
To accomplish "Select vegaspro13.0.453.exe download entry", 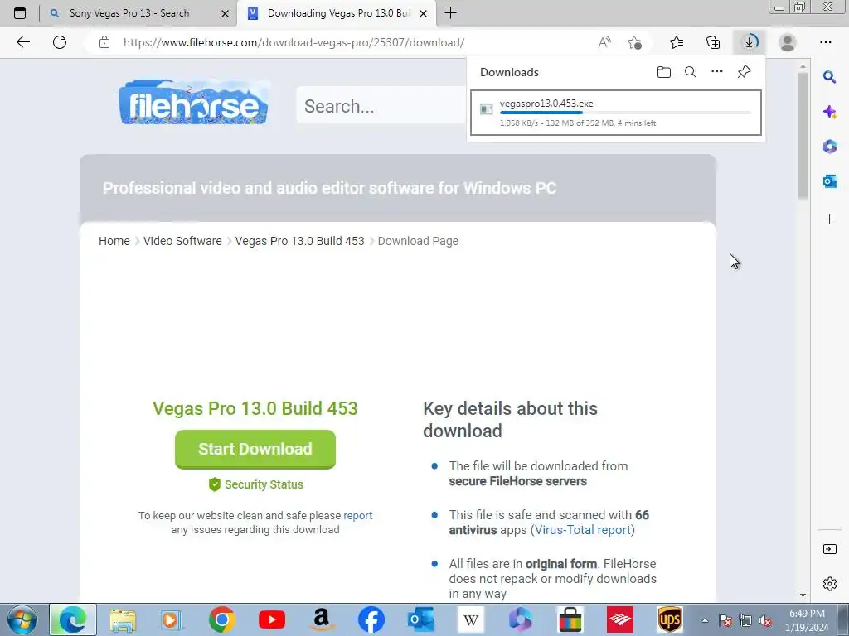I will click(616, 113).
